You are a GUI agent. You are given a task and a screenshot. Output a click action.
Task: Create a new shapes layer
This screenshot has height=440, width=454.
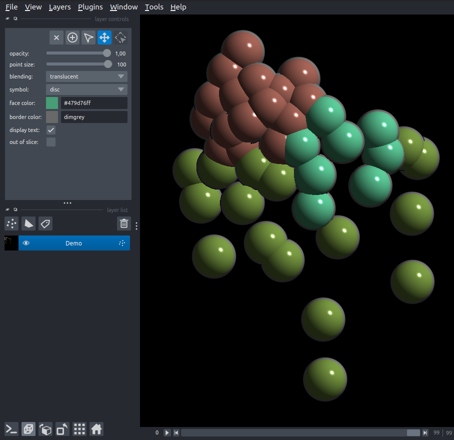28,223
